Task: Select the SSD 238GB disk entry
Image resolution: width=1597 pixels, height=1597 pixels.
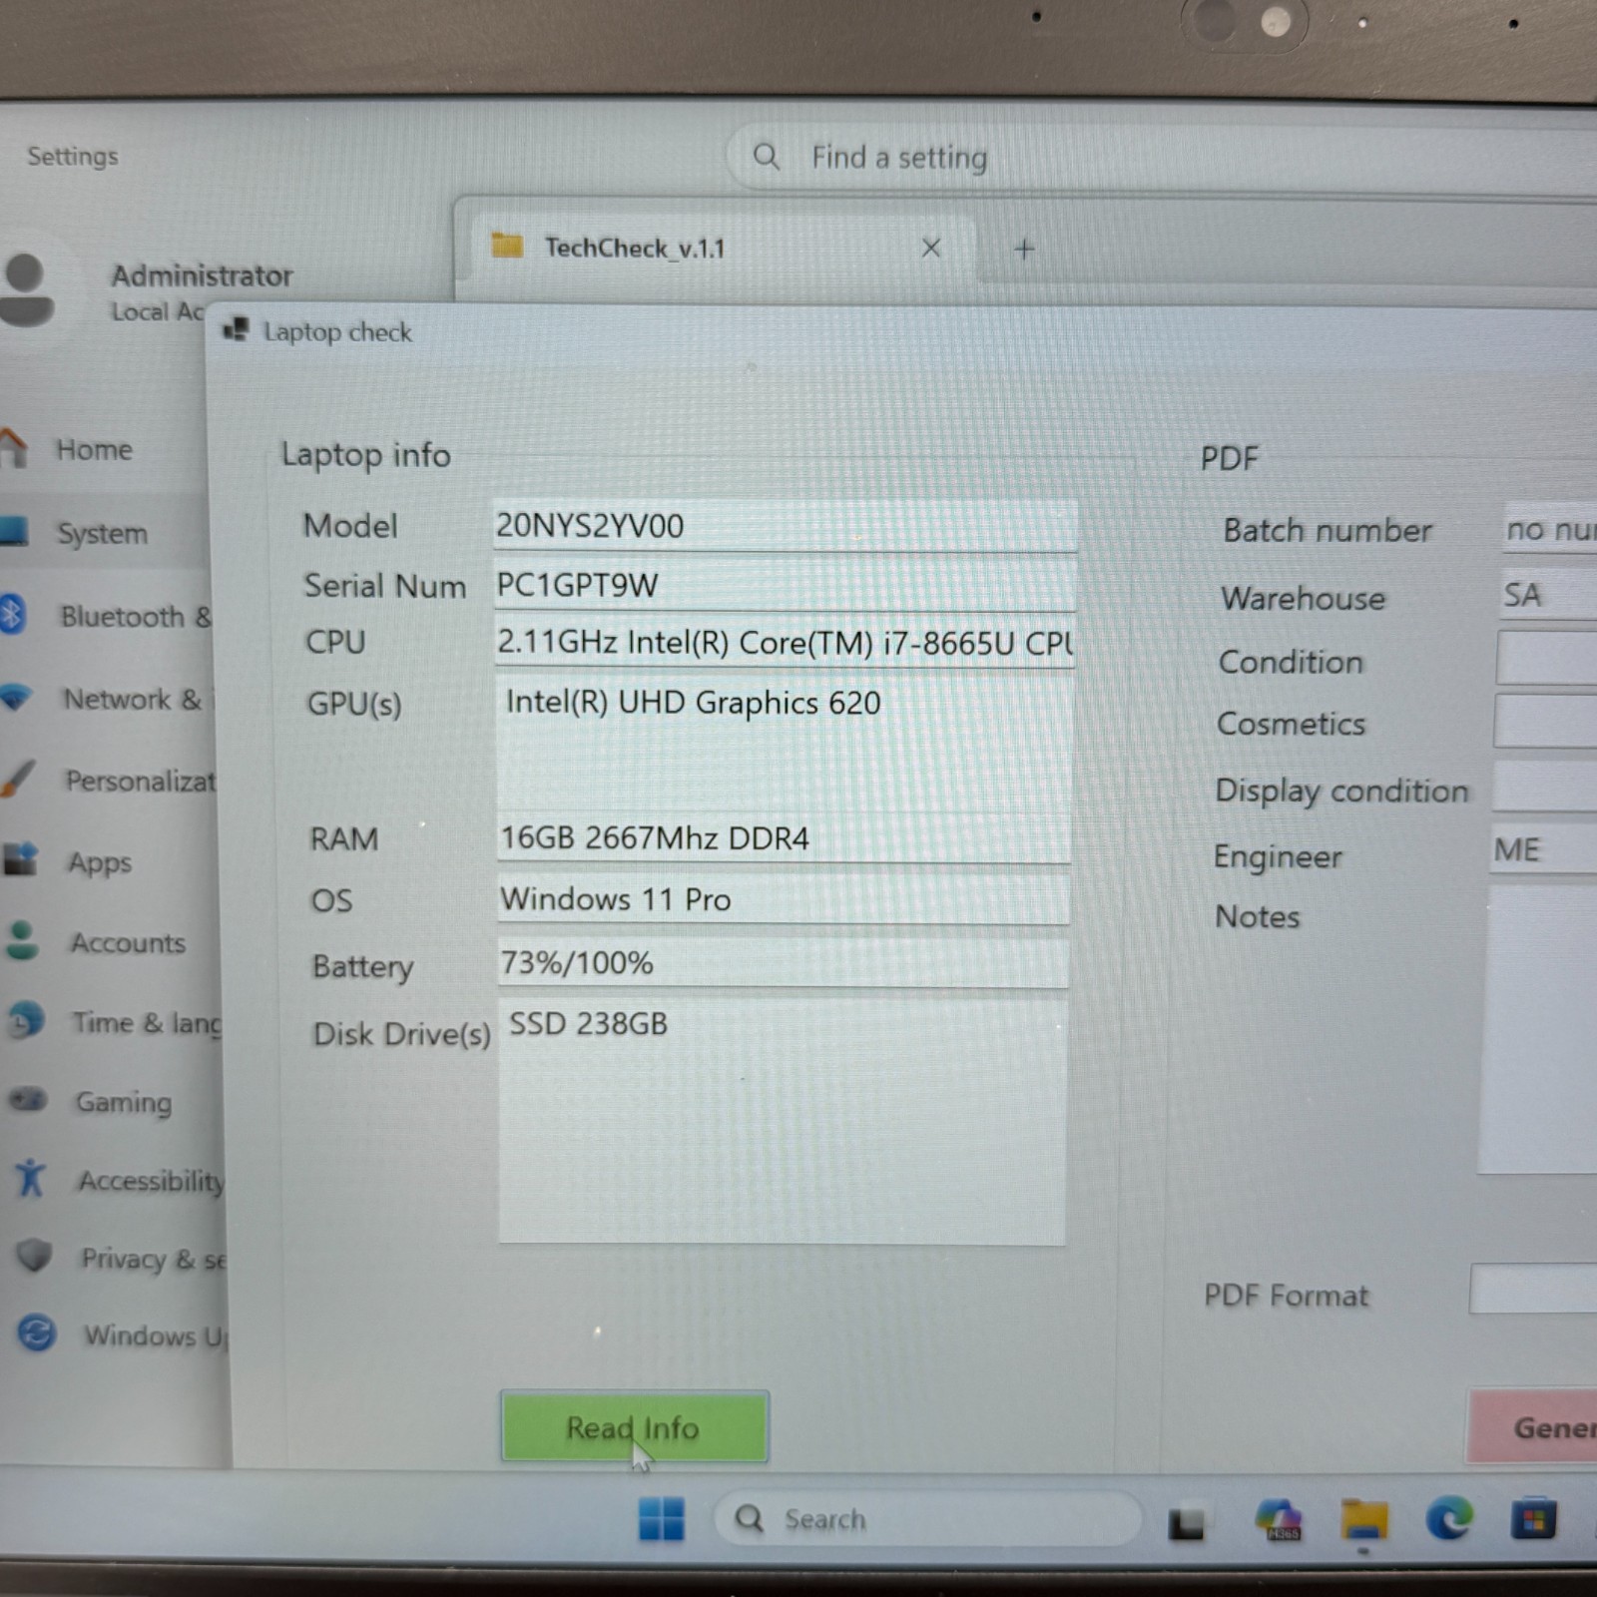Action: [588, 1024]
